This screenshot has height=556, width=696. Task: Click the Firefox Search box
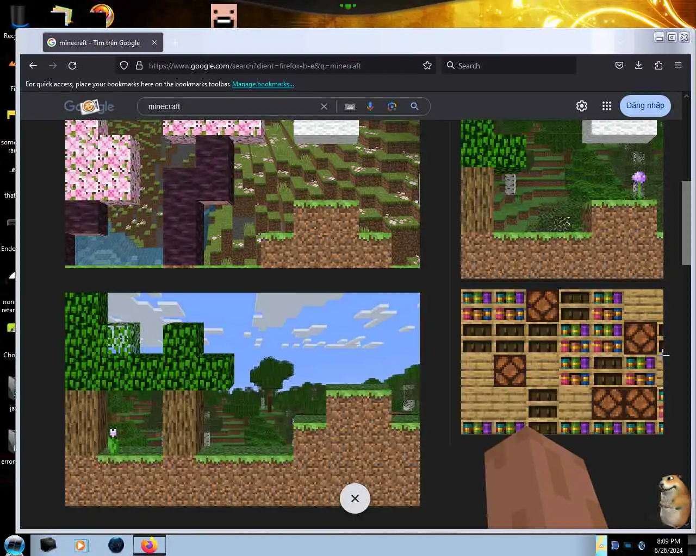[508, 66]
